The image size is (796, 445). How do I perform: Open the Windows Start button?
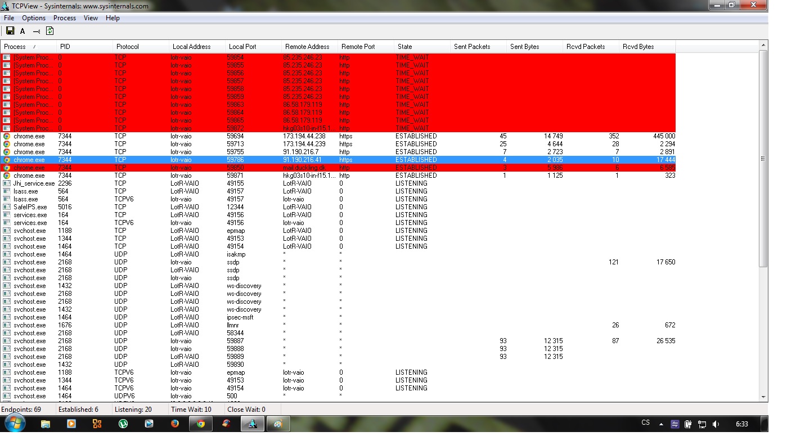(15, 424)
